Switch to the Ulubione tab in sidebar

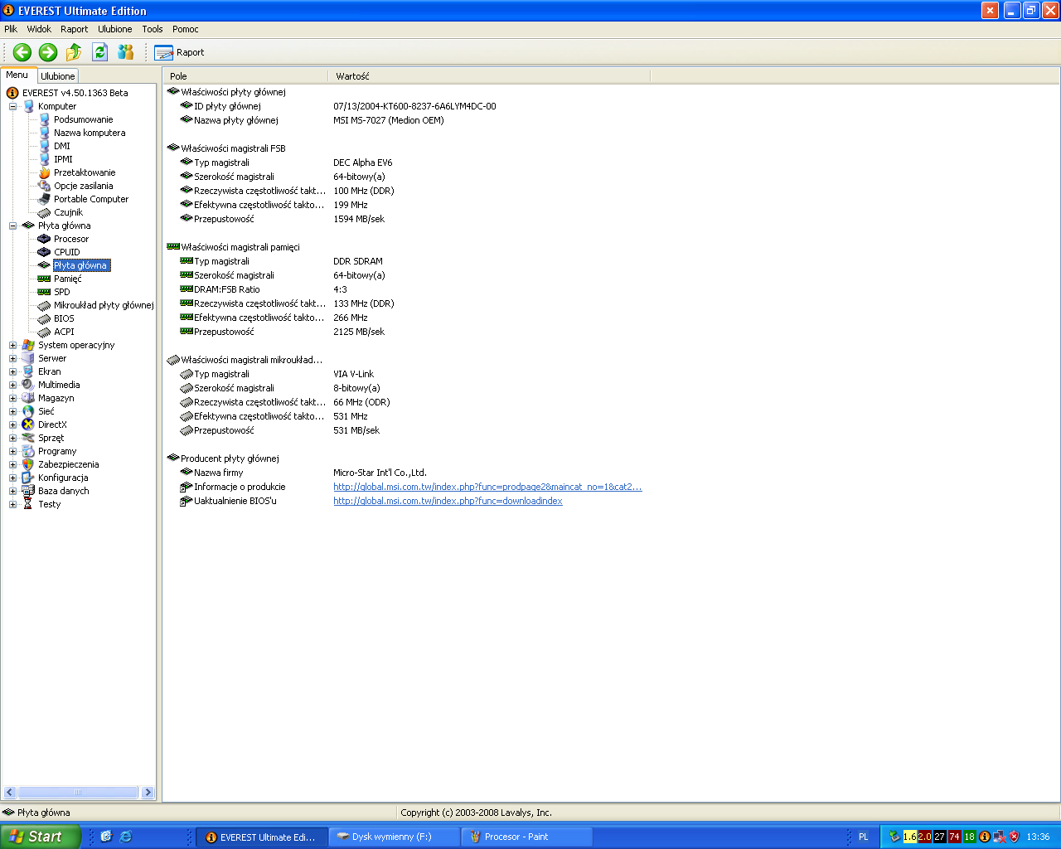58,76
